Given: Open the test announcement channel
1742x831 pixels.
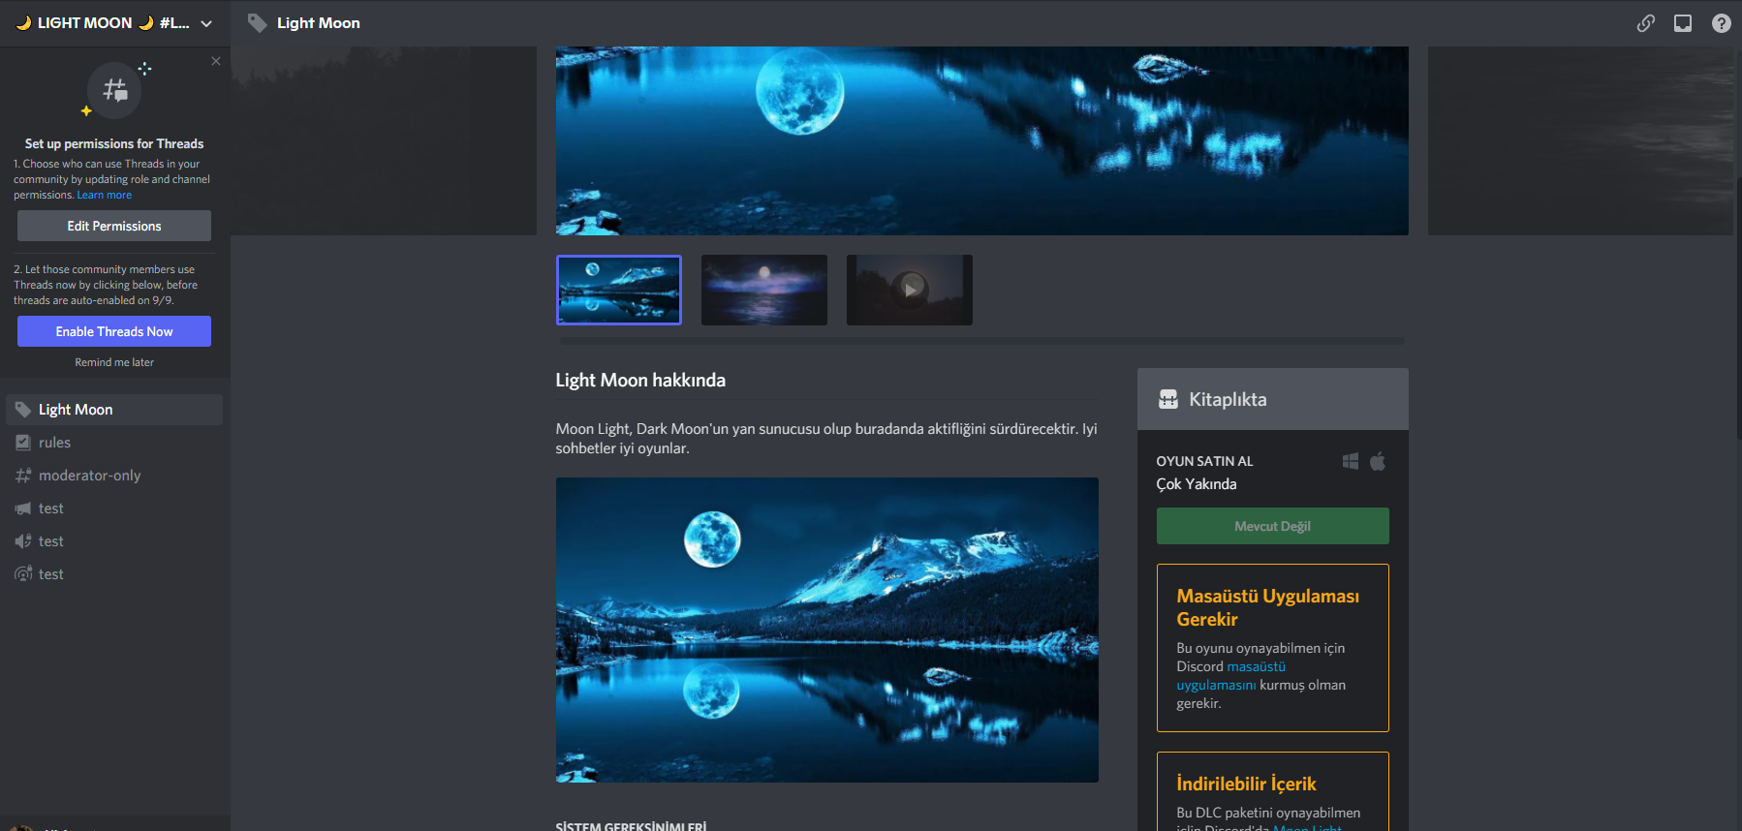Looking at the screenshot, I should point(114,508).
